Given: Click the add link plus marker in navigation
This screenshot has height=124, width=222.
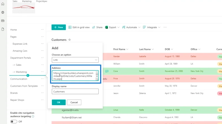Looking at the screenshot, I should 28,75.
